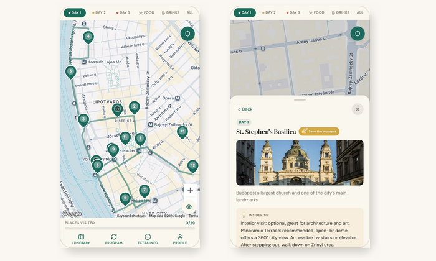Open the Extra Info tab
Image resolution: width=436 pixels, height=261 pixels.
[x=148, y=239]
